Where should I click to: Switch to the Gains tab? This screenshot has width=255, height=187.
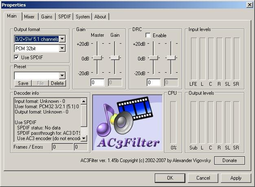point(47,17)
